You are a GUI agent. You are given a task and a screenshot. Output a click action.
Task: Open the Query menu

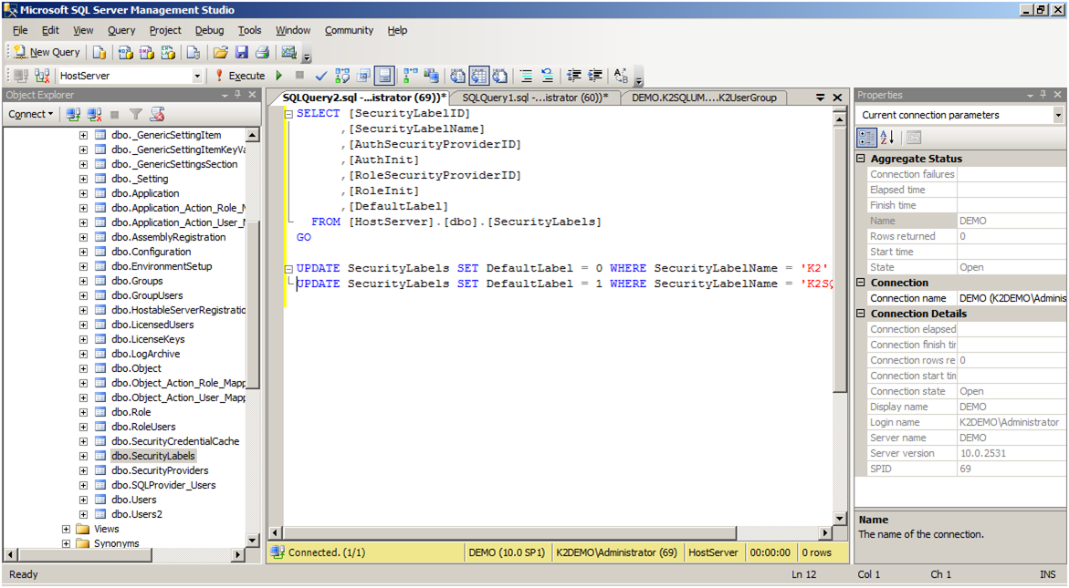pos(121,30)
